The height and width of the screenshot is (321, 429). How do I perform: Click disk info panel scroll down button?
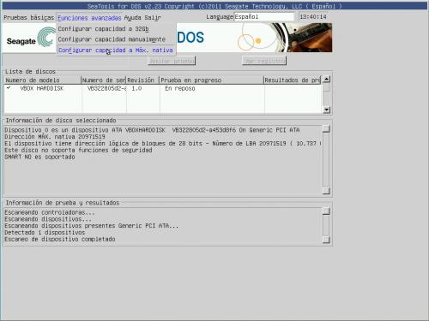coord(326,191)
